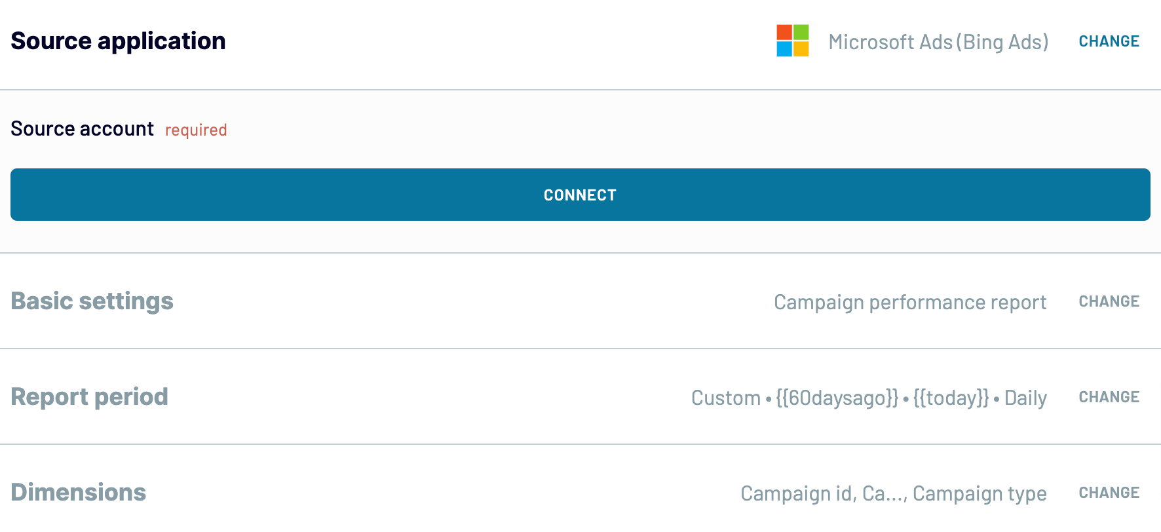Click Campaign performance report summary text
1161x532 pixels.
910,302
